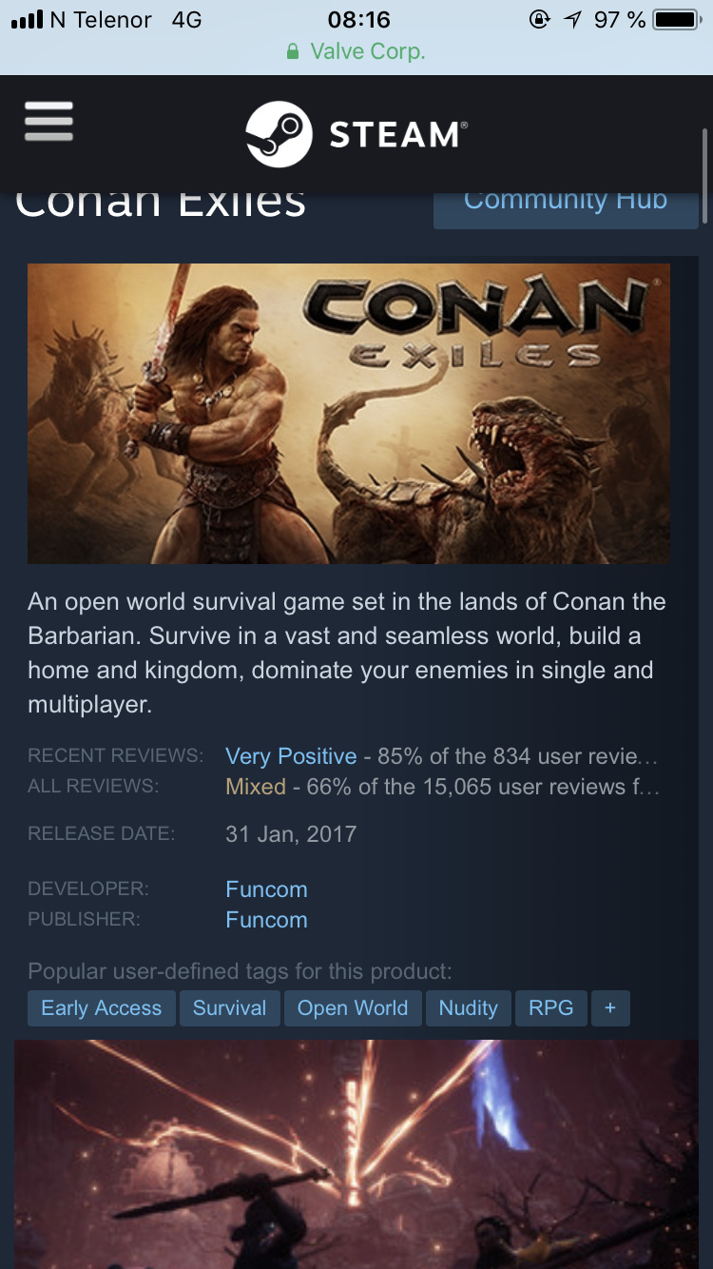Image resolution: width=713 pixels, height=1269 pixels.
Task: Open the hamburger menu icon
Action: point(48,121)
